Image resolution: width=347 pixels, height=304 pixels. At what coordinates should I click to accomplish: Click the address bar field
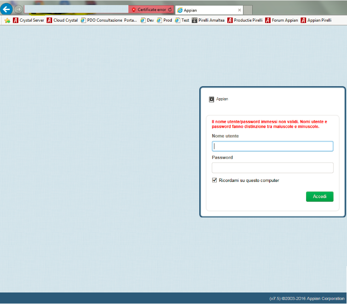tap(76, 9)
